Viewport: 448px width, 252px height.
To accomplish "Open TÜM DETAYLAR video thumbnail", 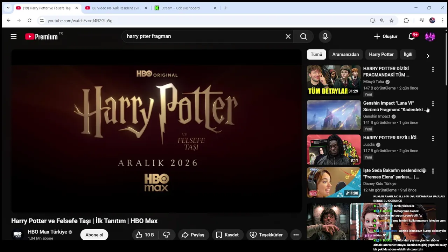I will click(334, 80).
